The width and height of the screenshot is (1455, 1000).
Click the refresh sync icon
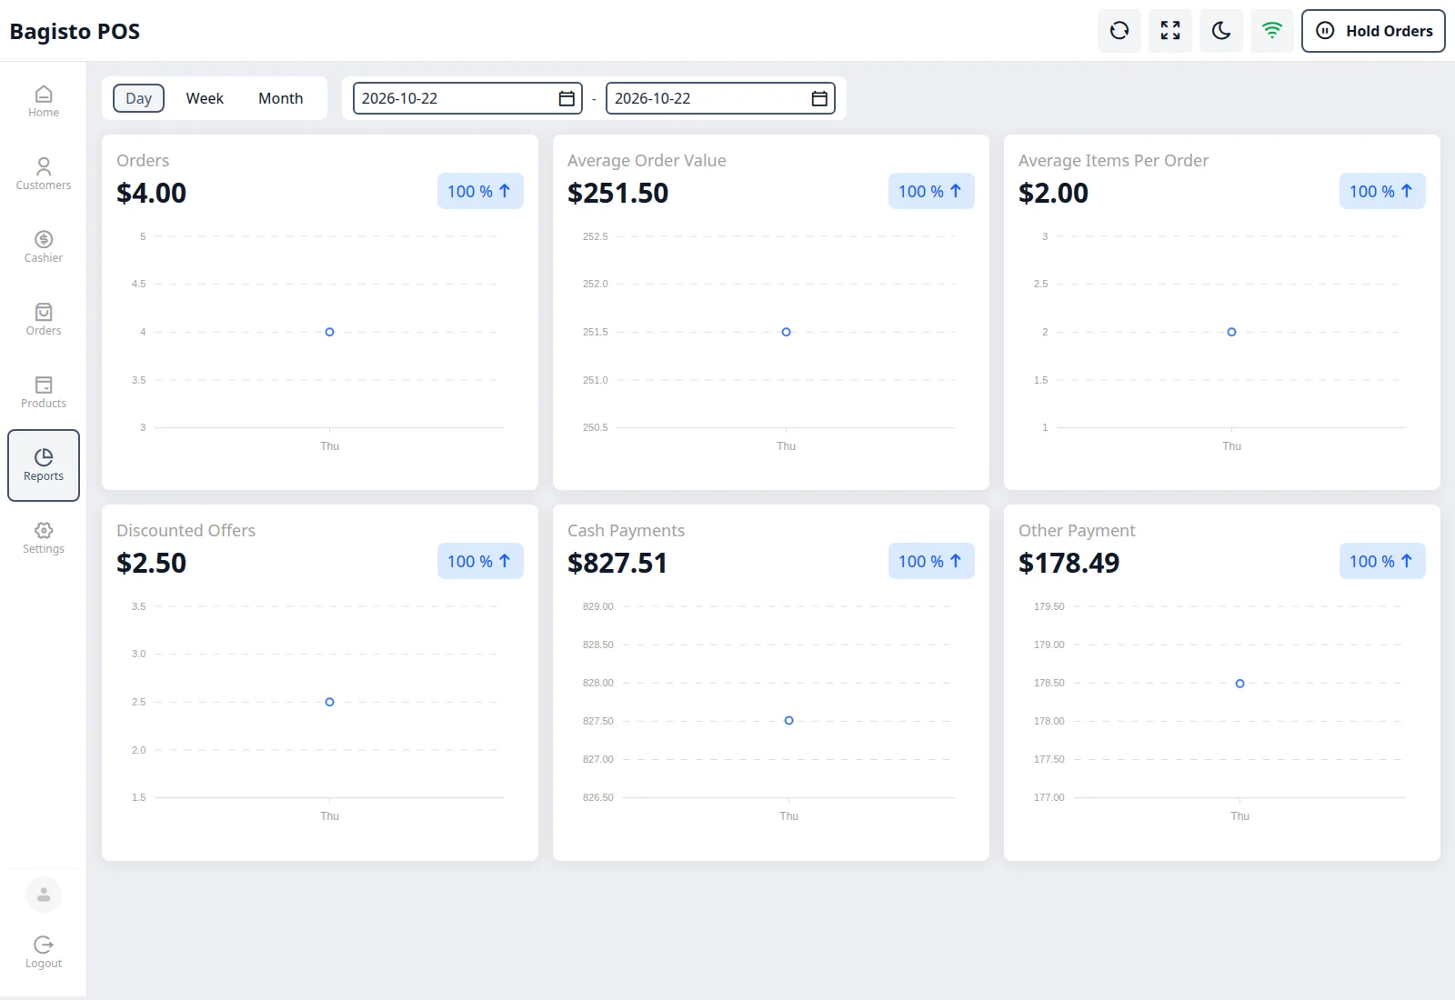tap(1119, 31)
